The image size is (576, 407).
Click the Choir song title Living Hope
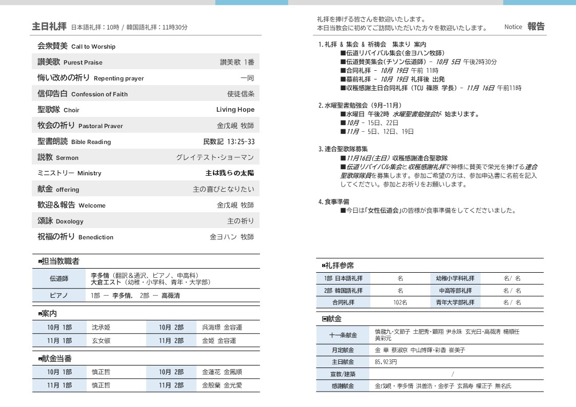coord(235,110)
